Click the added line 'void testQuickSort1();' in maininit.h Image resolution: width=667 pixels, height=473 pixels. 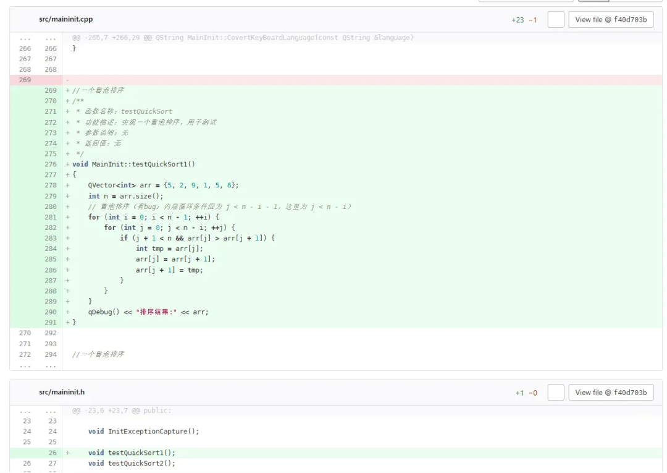coord(132,453)
